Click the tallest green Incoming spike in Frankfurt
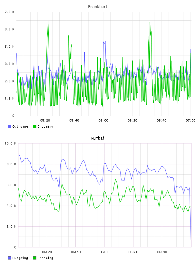Viewport: 196px width, 263px height. pos(48,22)
